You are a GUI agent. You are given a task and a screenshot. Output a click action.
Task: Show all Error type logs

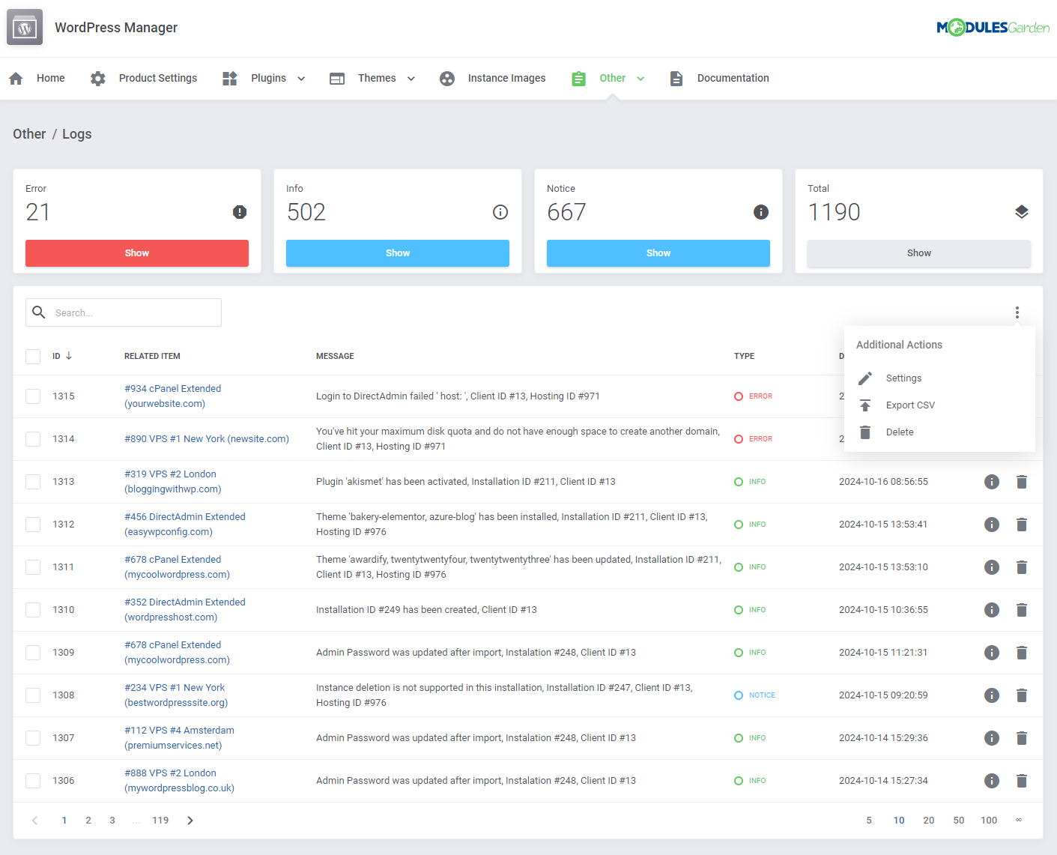click(x=136, y=253)
